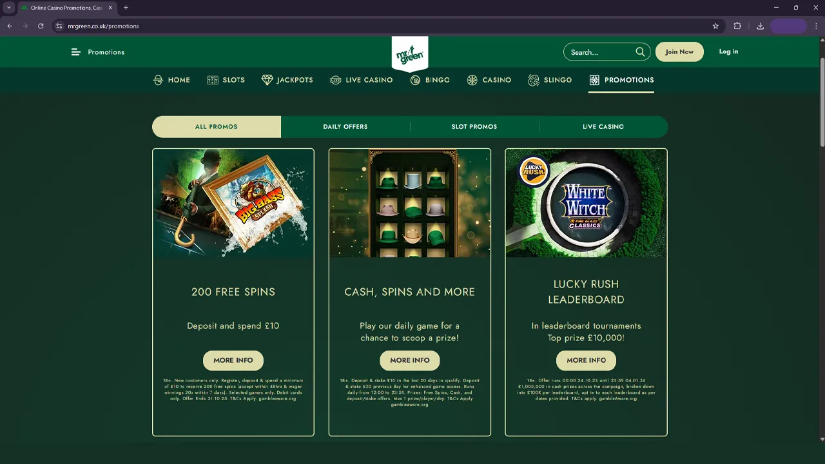
Task: Click the Log in link
Action: point(728,52)
